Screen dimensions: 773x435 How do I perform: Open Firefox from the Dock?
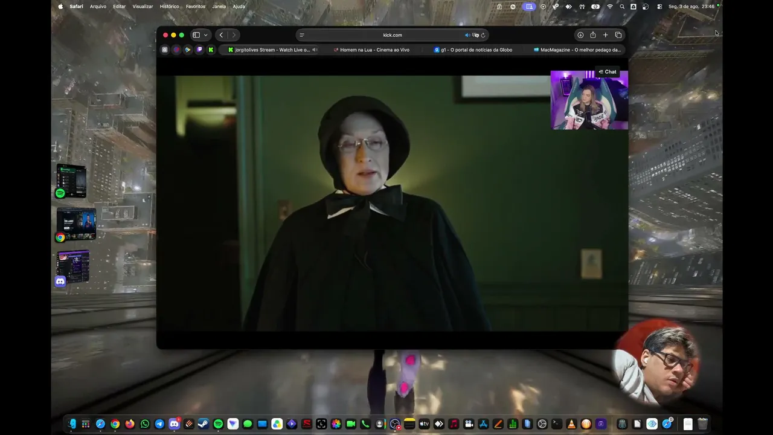point(130,424)
